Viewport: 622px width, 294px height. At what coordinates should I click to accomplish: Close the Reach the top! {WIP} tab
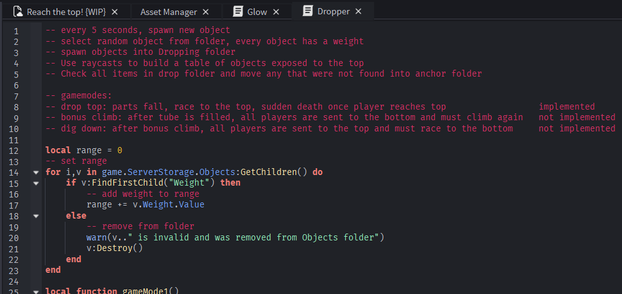tap(115, 12)
